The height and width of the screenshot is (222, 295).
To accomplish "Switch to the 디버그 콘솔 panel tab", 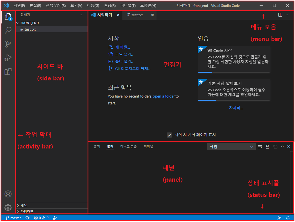I will click(128, 146).
